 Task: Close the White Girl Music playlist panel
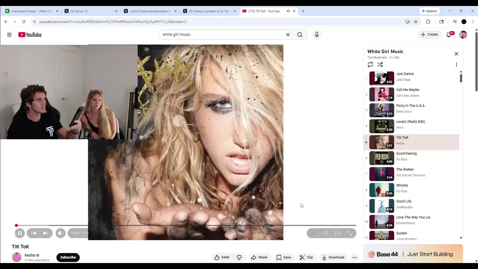click(456, 54)
